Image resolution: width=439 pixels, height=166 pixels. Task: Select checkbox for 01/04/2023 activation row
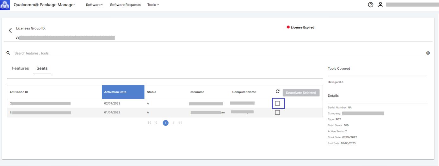277,112
